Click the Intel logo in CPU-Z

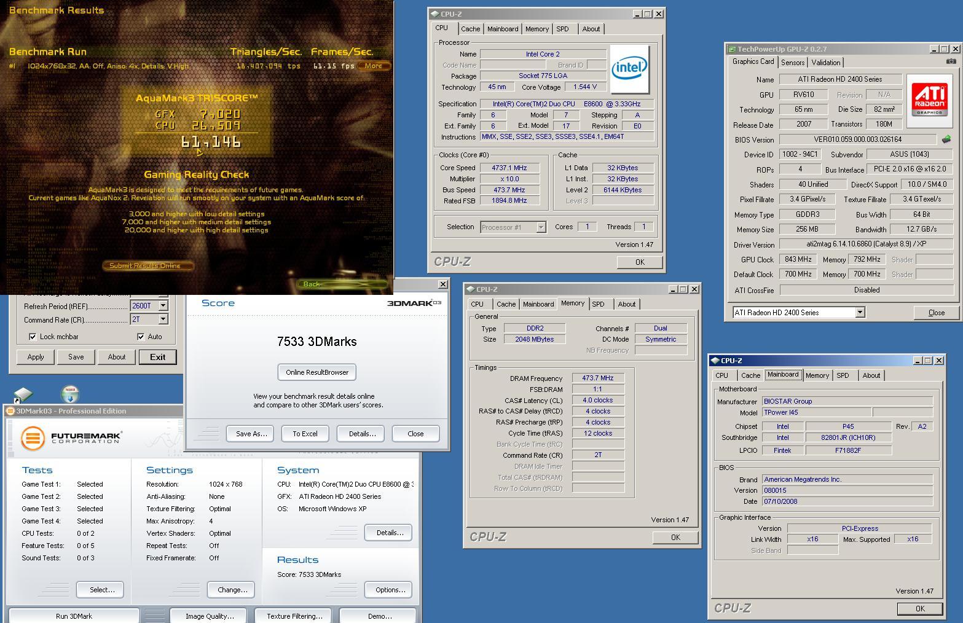(629, 69)
